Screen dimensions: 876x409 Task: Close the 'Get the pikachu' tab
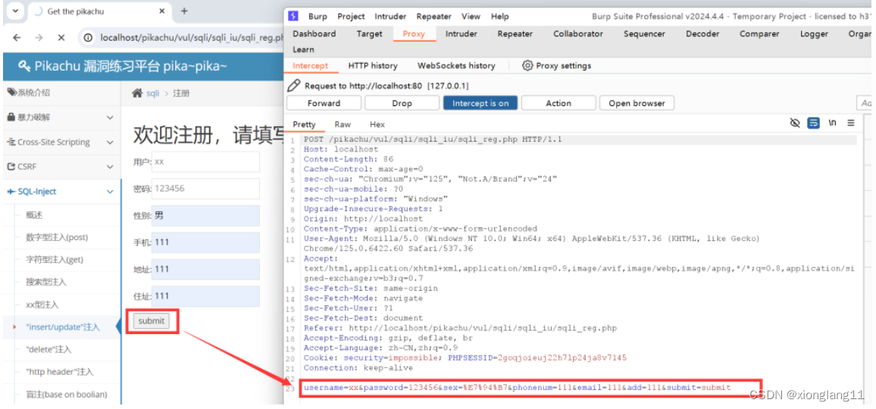(162, 11)
